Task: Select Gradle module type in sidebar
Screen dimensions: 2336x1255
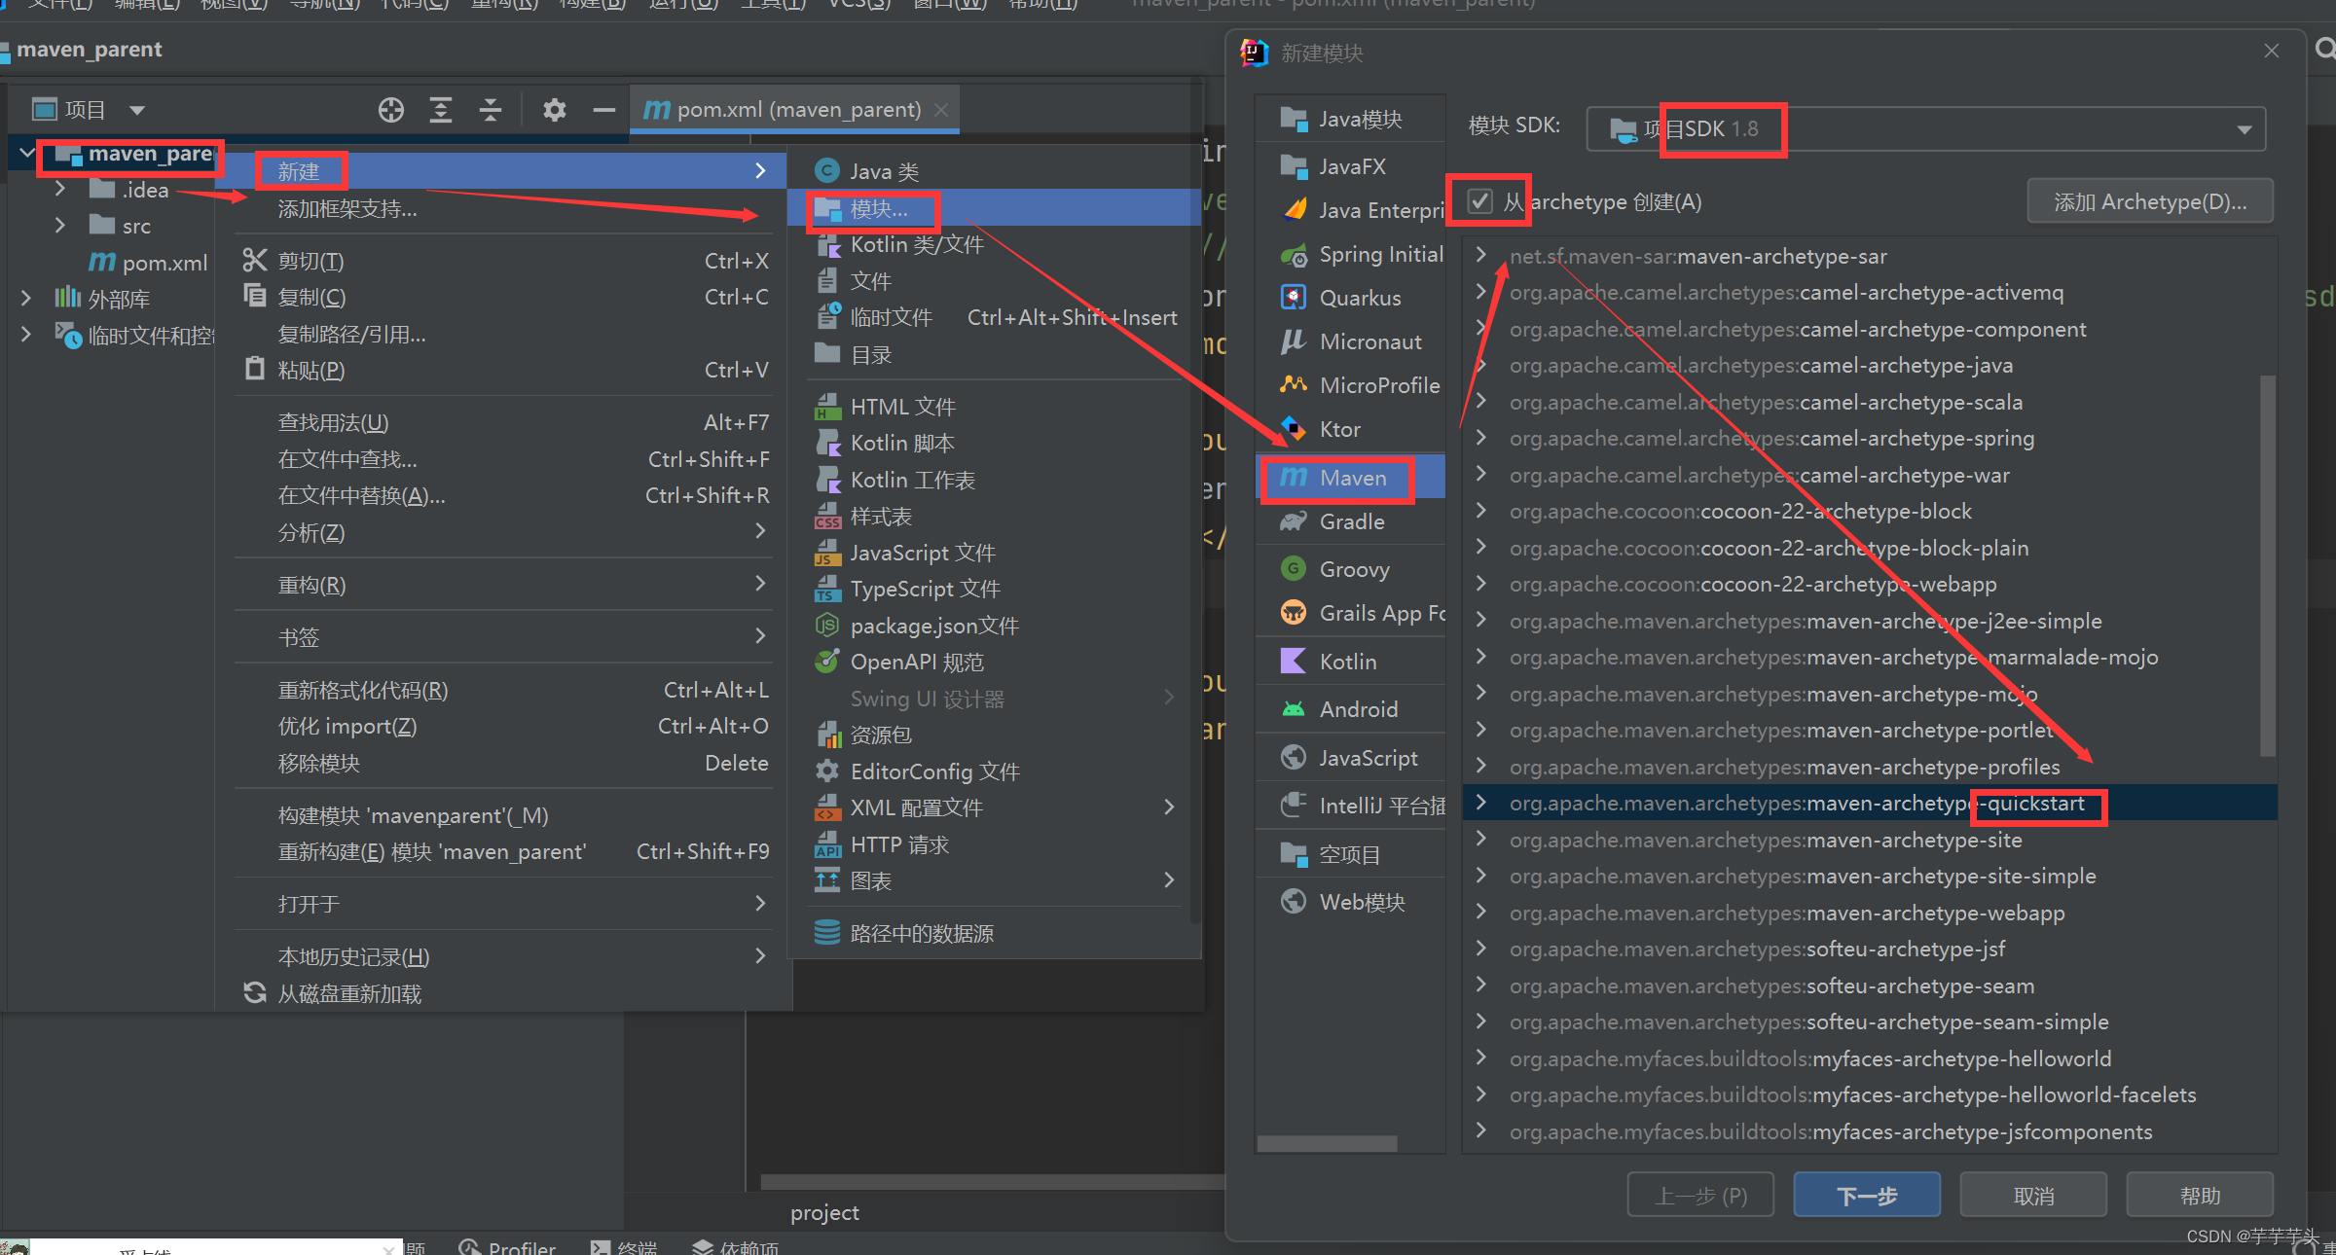Action: point(1351,522)
